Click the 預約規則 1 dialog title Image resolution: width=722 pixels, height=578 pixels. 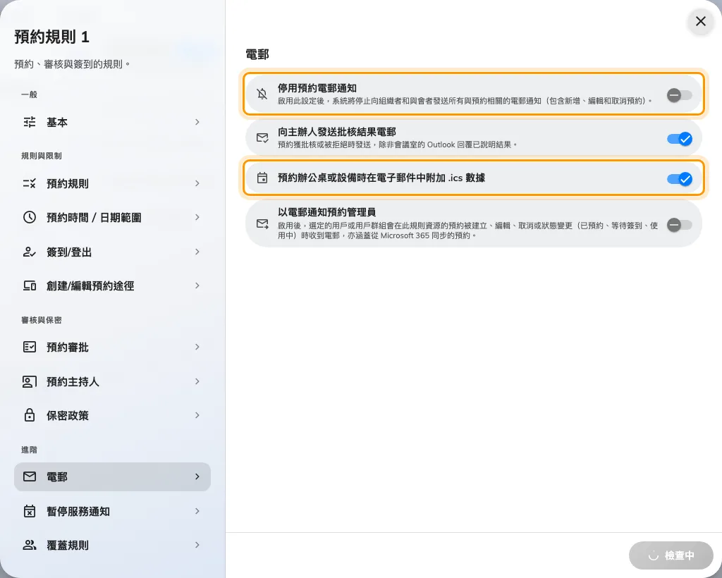51,37
